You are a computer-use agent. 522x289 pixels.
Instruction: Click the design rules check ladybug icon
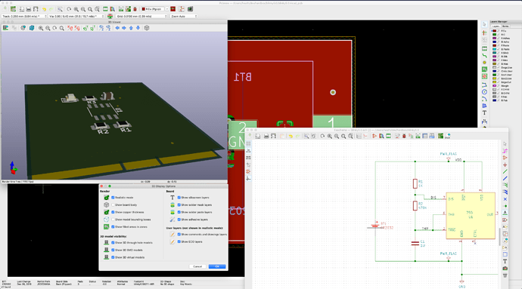click(x=135, y=9)
